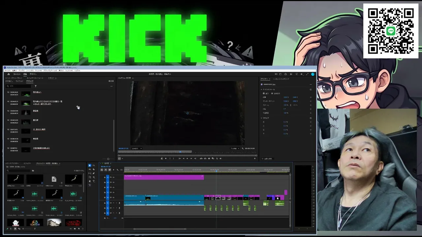Click the Quick Export icon

tap(286, 74)
